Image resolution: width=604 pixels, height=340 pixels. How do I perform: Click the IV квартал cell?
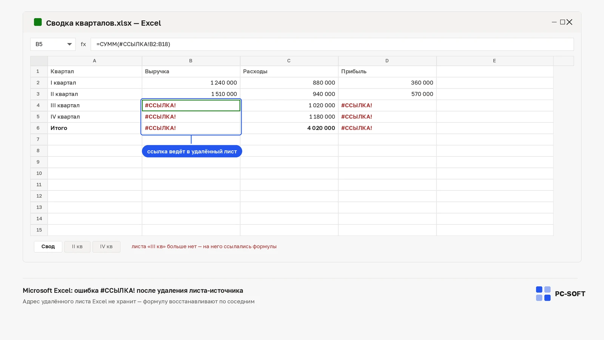tap(95, 117)
